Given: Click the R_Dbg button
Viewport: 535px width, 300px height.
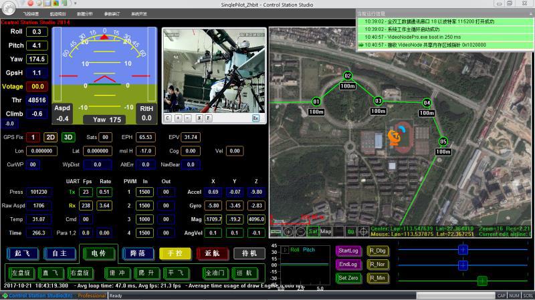Looking at the screenshot, I should coord(378,251).
